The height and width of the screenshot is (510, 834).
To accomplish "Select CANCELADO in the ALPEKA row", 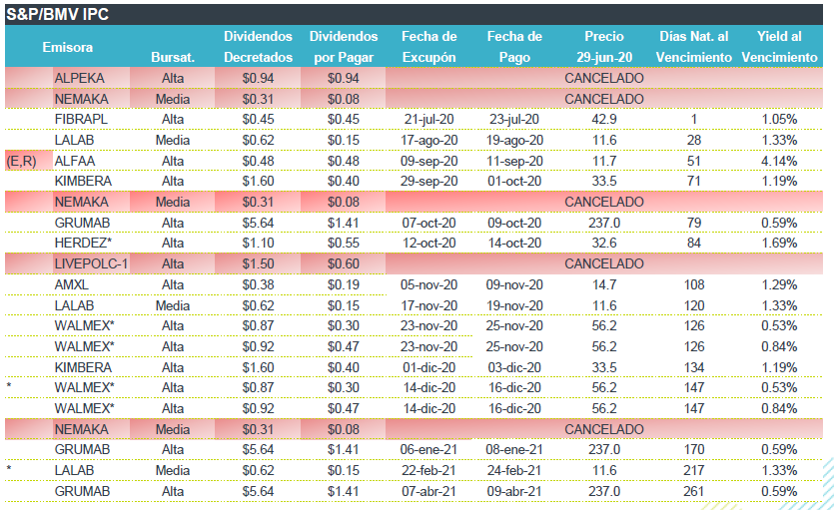I will (604, 78).
